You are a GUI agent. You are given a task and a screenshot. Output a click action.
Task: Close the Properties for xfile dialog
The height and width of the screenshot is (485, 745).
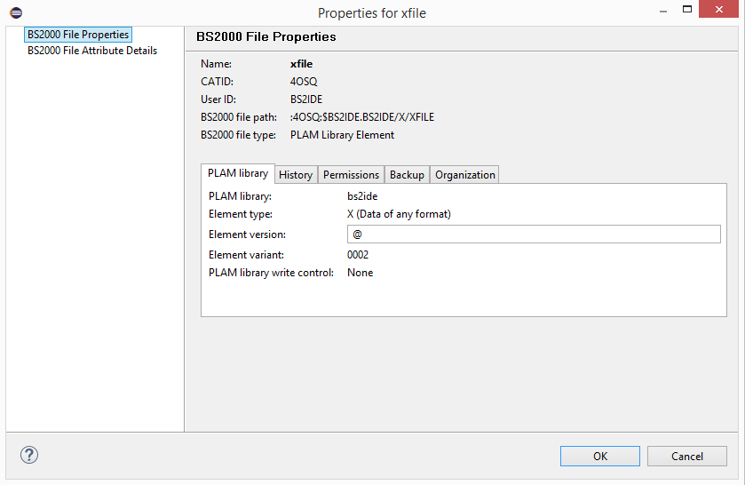pyautogui.click(x=723, y=11)
